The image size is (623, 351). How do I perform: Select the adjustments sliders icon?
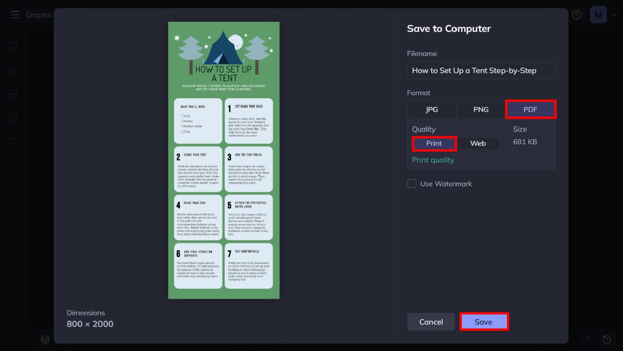pyautogui.click(x=12, y=70)
